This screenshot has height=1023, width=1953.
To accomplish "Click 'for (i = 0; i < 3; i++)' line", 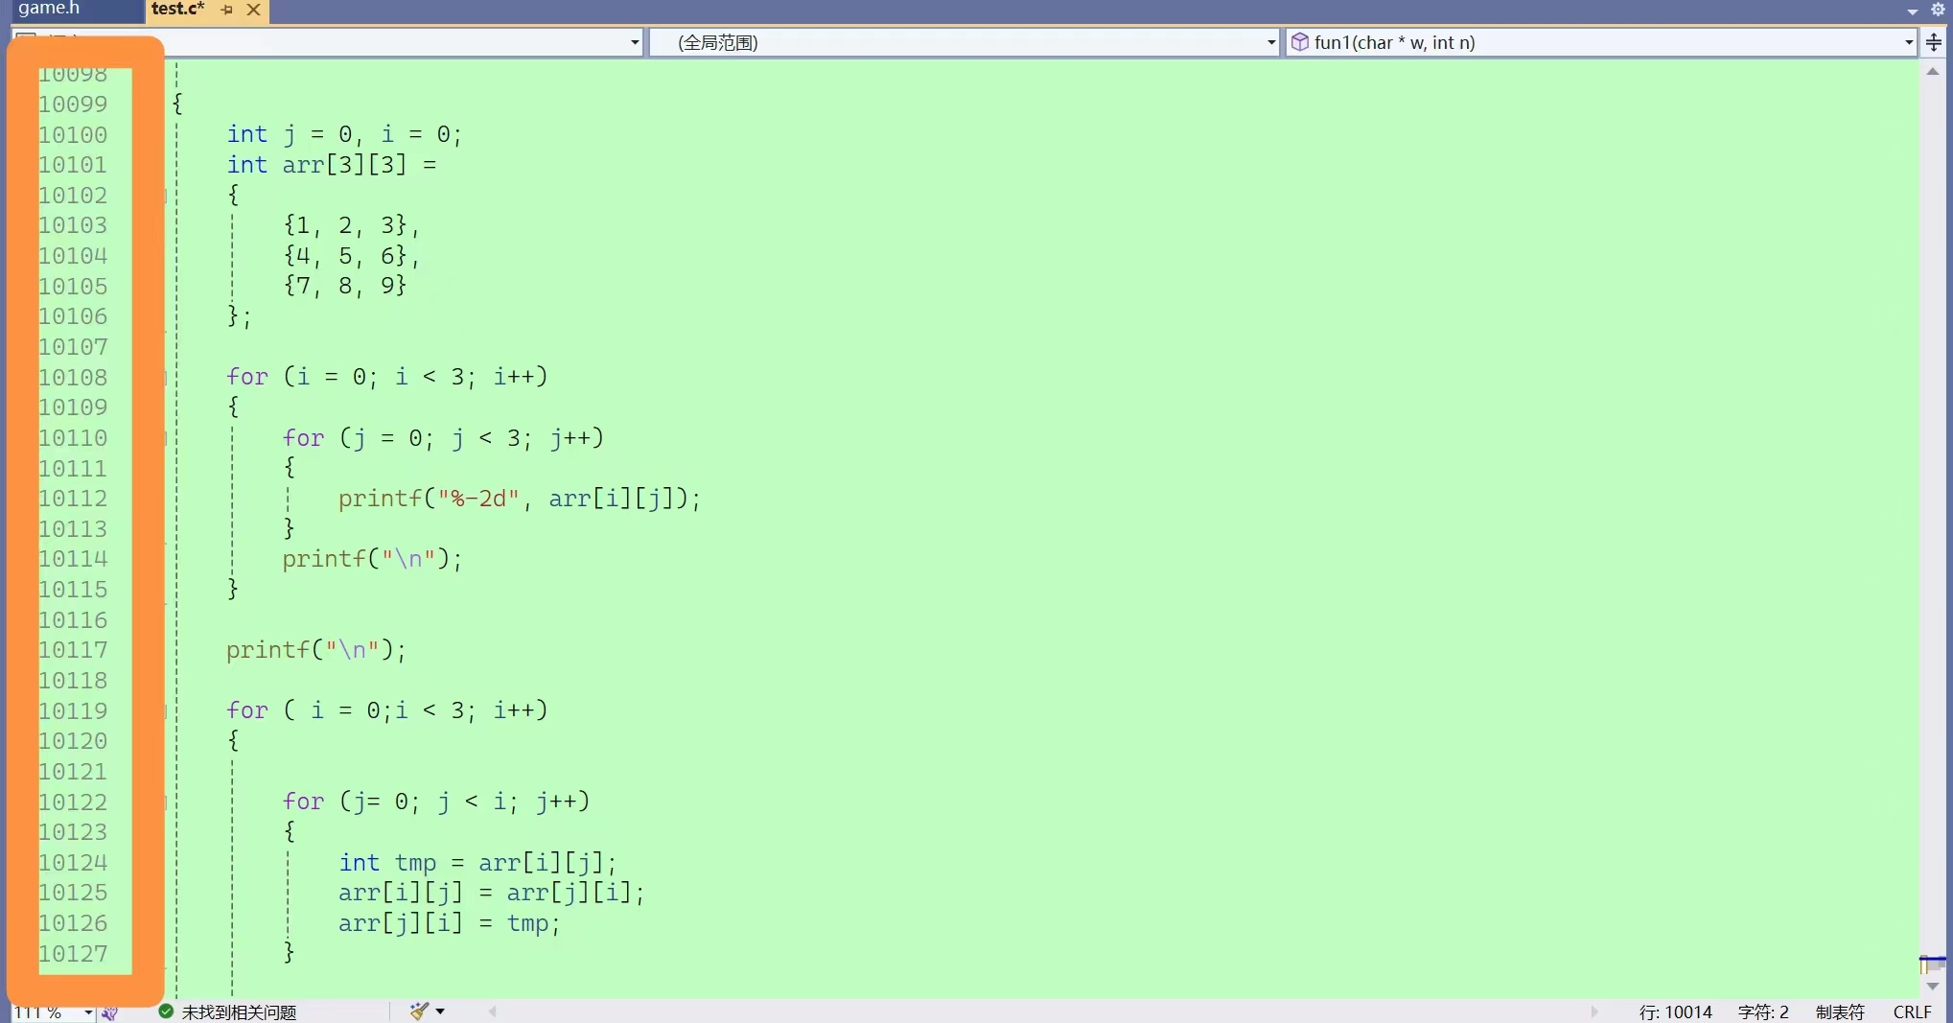I will pos(386,377).
